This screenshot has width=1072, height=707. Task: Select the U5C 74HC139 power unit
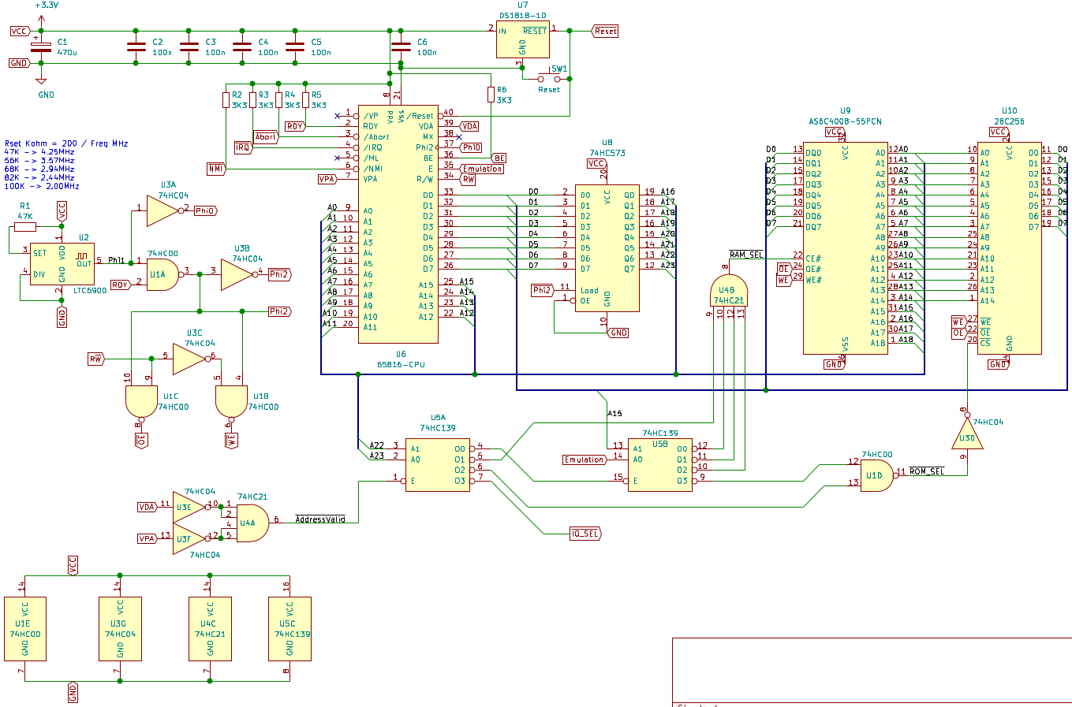289,628
